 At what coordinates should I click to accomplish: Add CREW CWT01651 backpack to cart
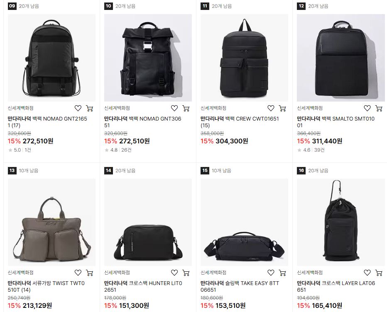[282, 108]
